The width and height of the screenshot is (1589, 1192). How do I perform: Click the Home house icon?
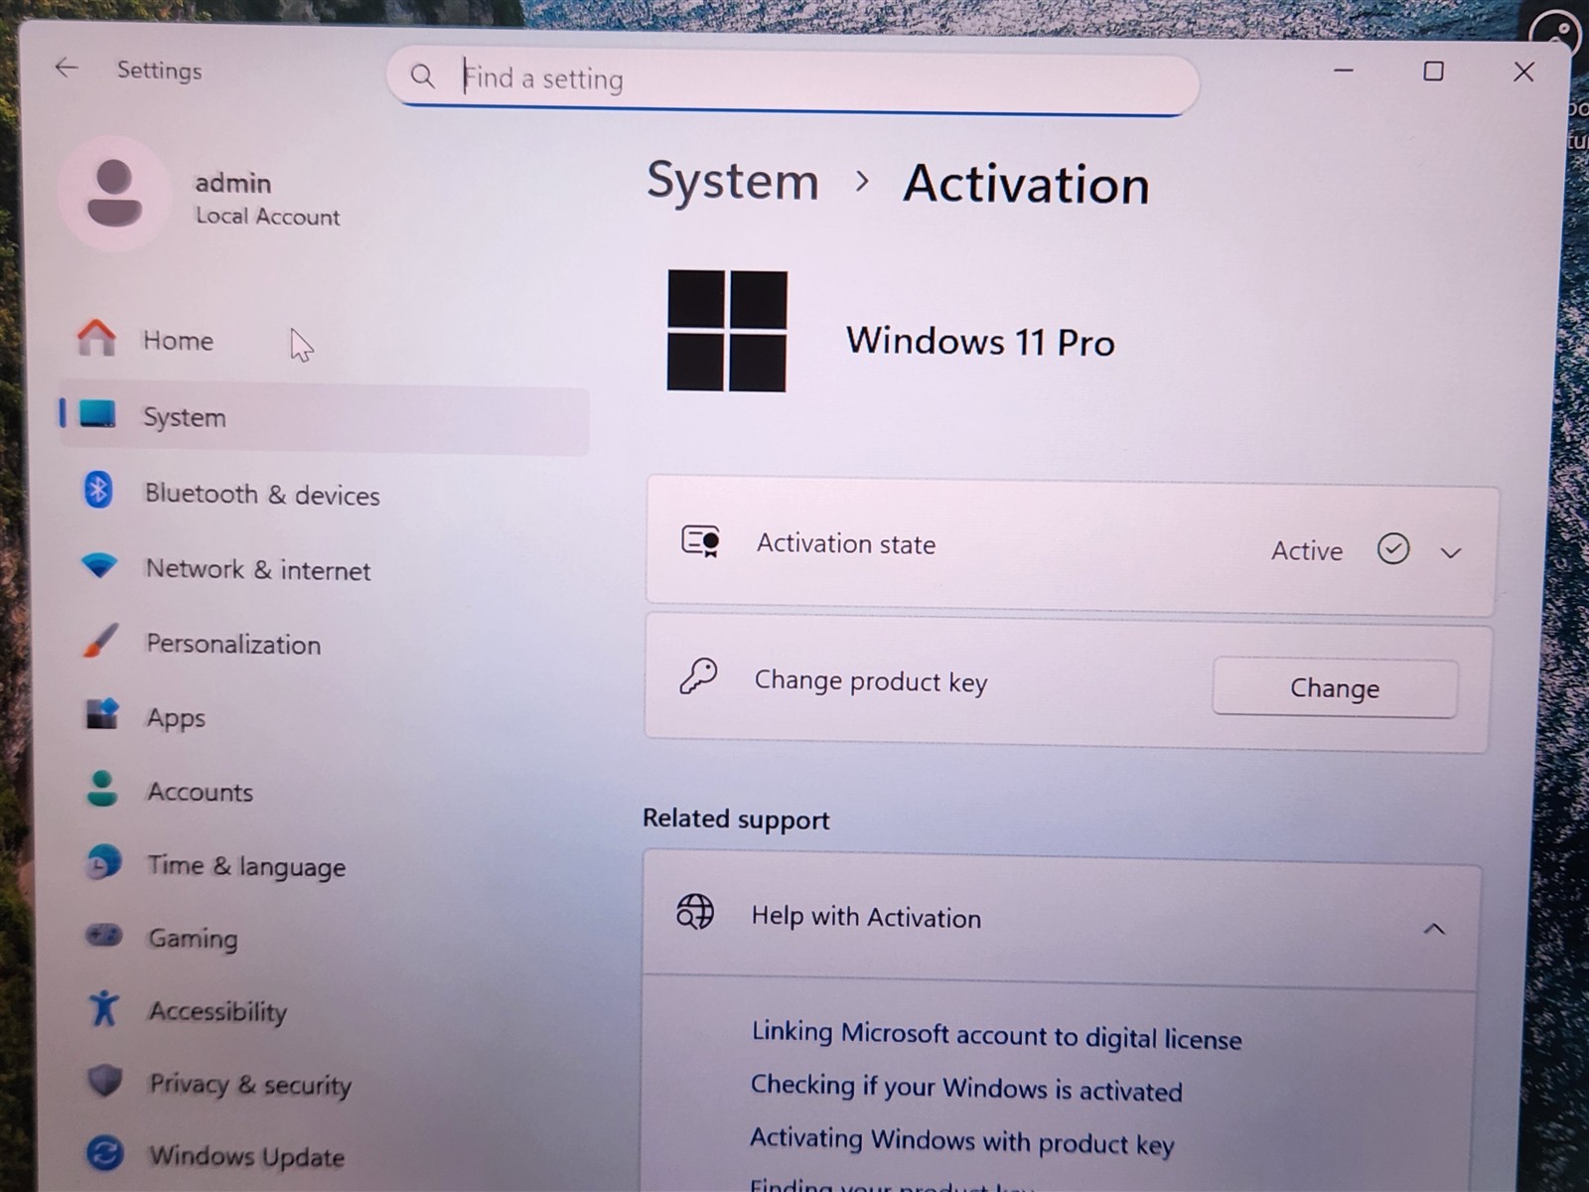click(96, 338)
